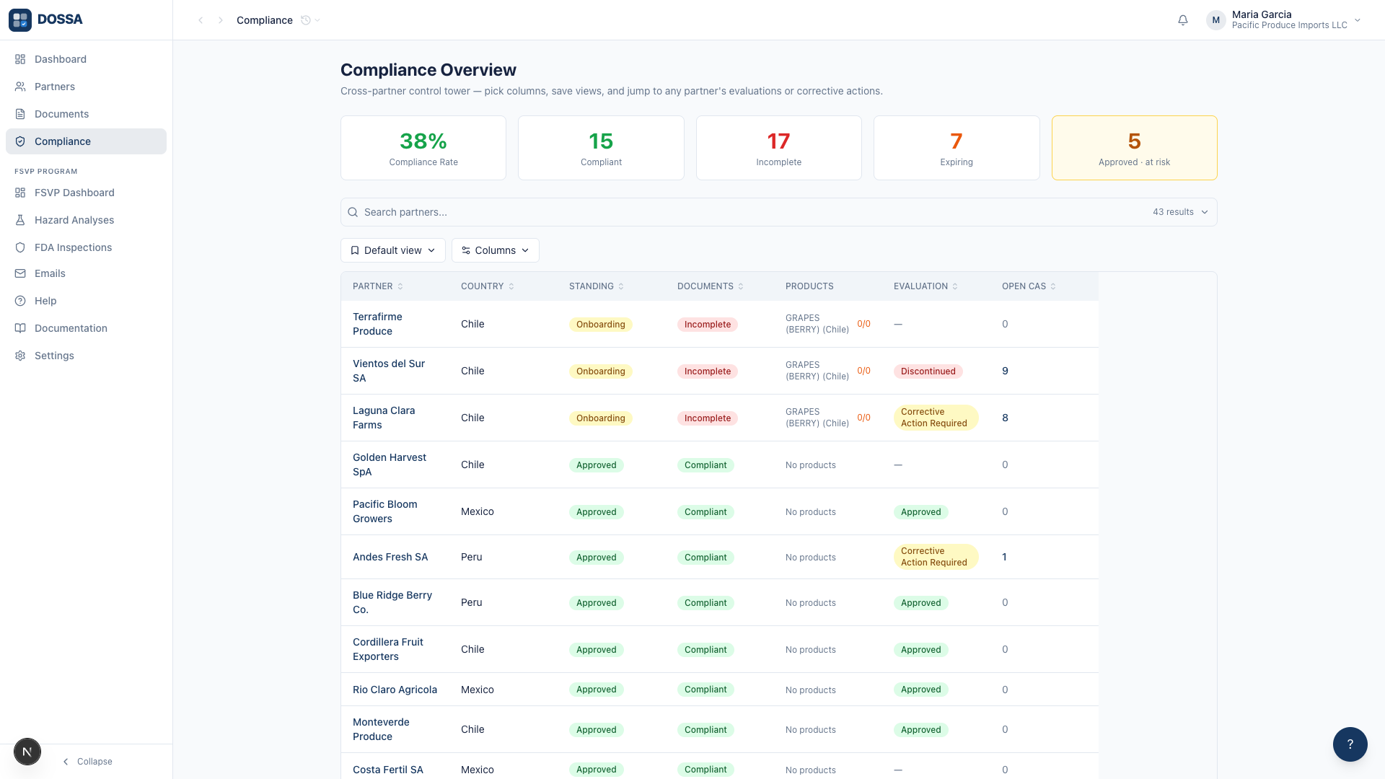Open the Columns picker dropdown

496,250
